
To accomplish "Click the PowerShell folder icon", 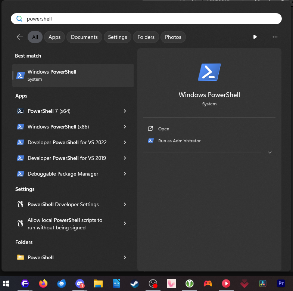I will point(21,257).
